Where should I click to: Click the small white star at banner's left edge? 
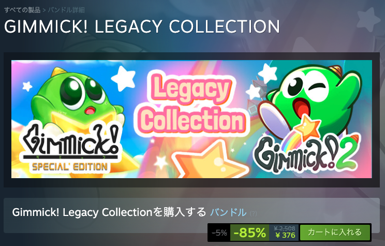pyautogui.click(x=27, y=86)
